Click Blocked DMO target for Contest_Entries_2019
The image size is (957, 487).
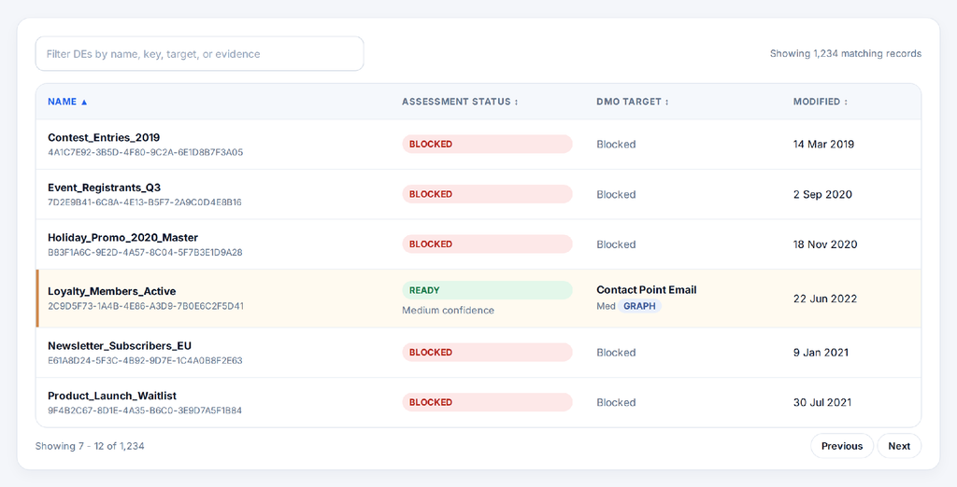616,145
